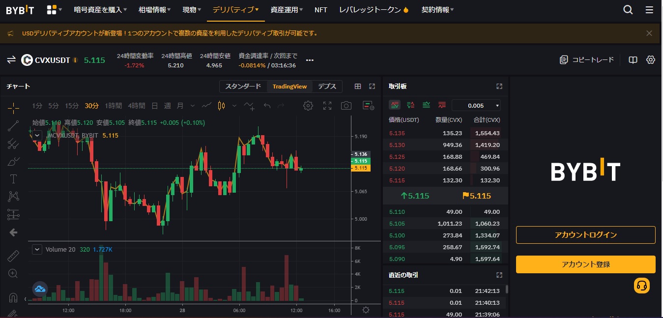
Task: Select the trend line drawing tool
Action: (x=13, y=126)
